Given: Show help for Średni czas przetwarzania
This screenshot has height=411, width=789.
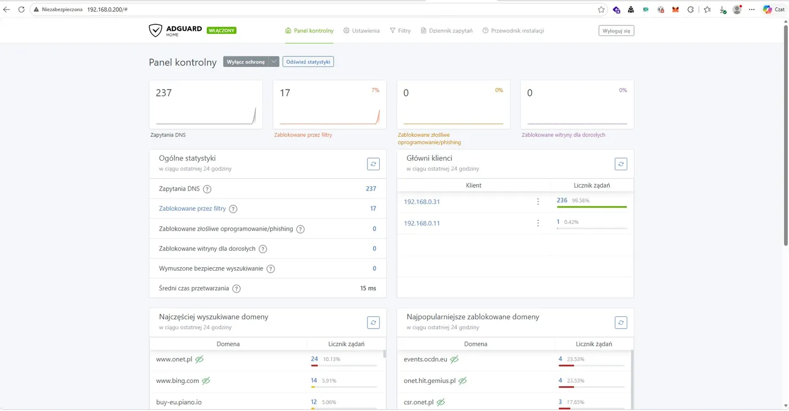Looking at the screenshot, I should click(236, 289).
